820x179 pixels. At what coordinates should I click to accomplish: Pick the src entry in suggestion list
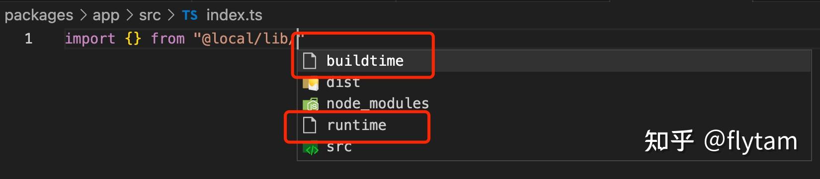554,147
